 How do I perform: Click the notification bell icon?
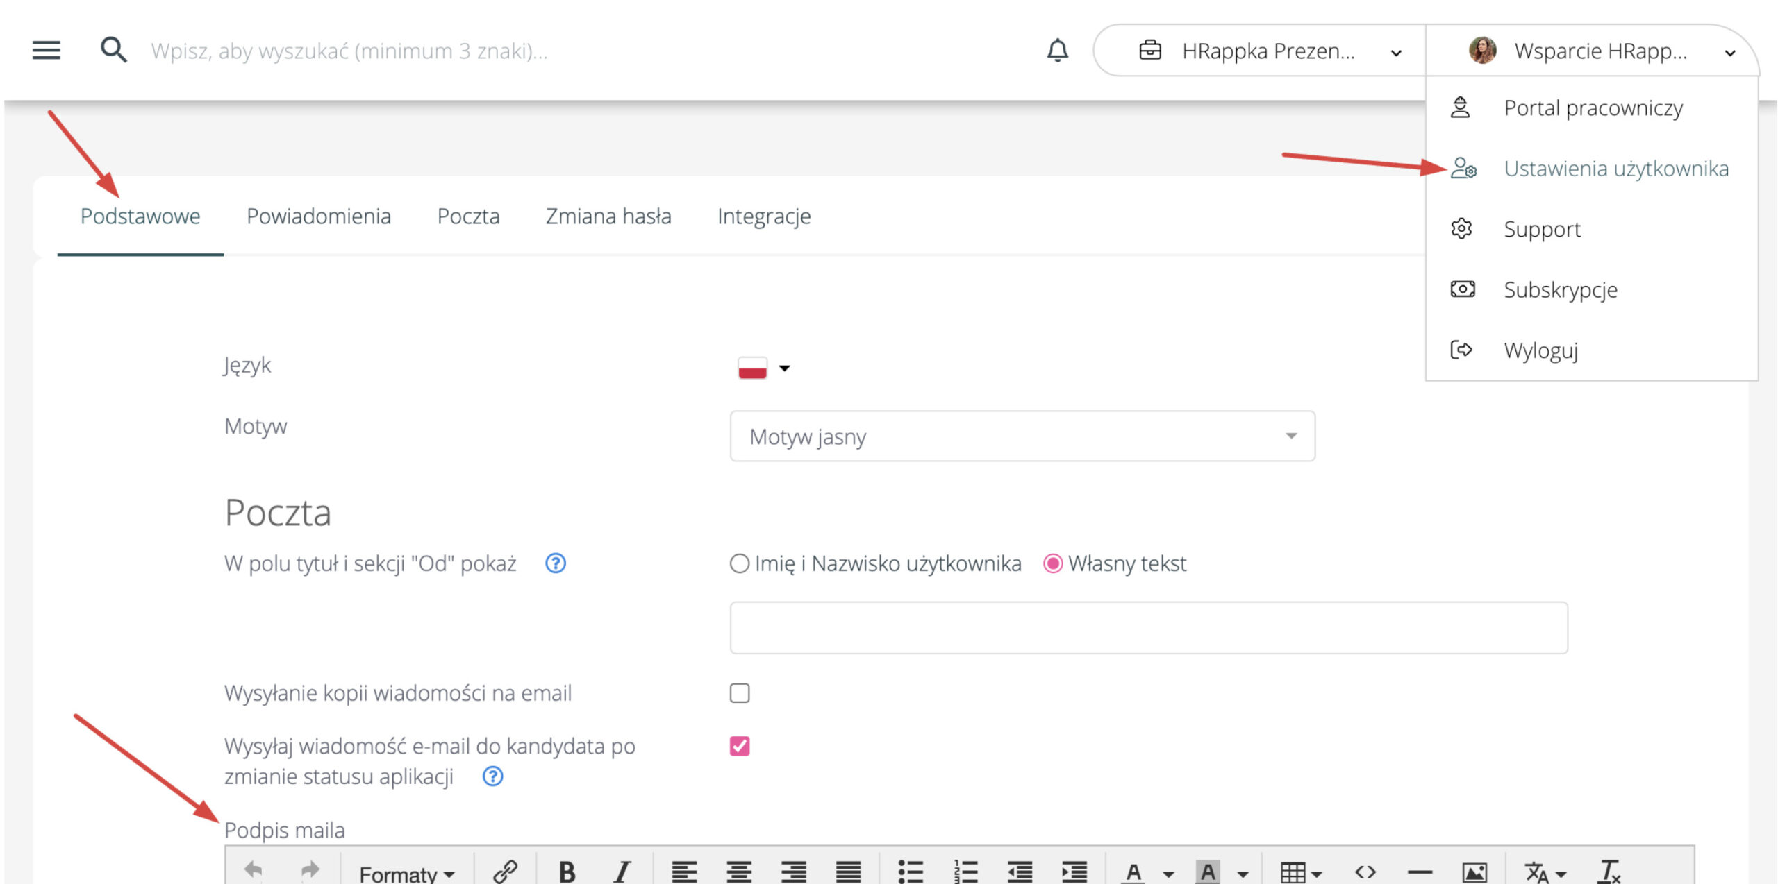point(1057,50)
